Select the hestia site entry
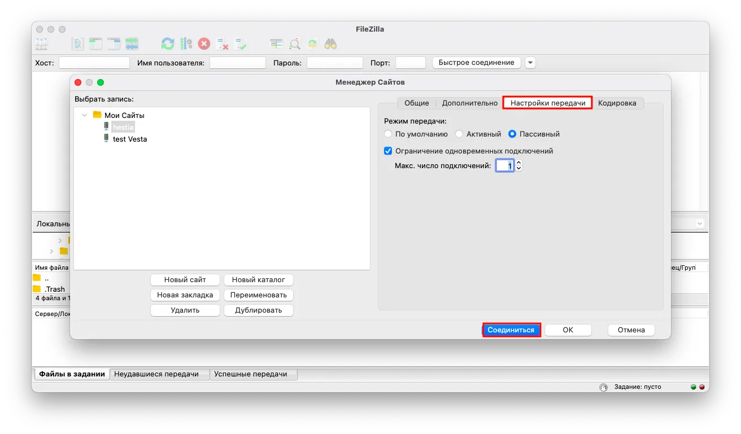This screenshot has height=434, width=741. pyautogui.click(x=123, y=128)
